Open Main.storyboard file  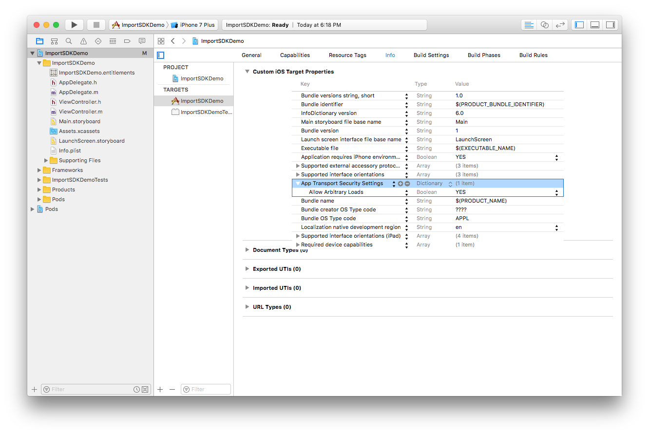click(79, 121)
